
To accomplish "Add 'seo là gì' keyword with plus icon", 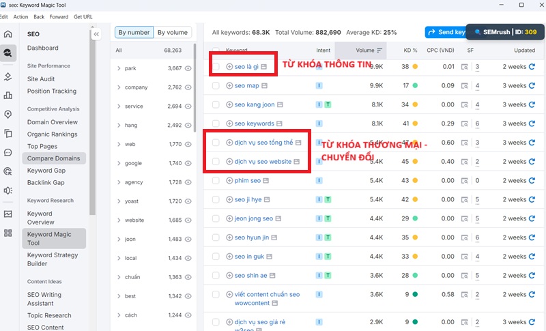I will point(229,66).
